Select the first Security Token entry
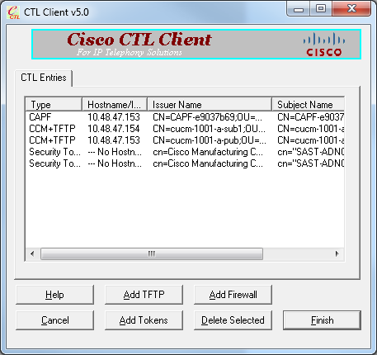 [185, 152]
